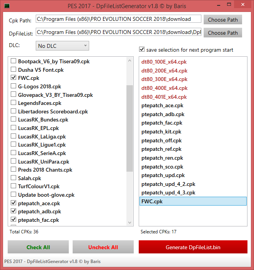The width and height of the screenshot is (254, 270).
Task: Check Dusha V5 Font.cpk
Action: [13, 69]
